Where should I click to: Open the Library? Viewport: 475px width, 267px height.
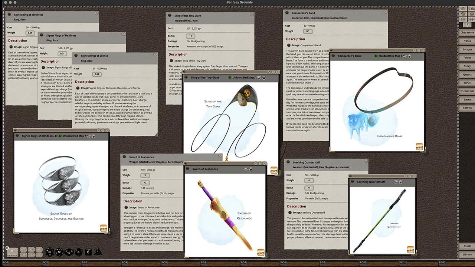[466, 254]
